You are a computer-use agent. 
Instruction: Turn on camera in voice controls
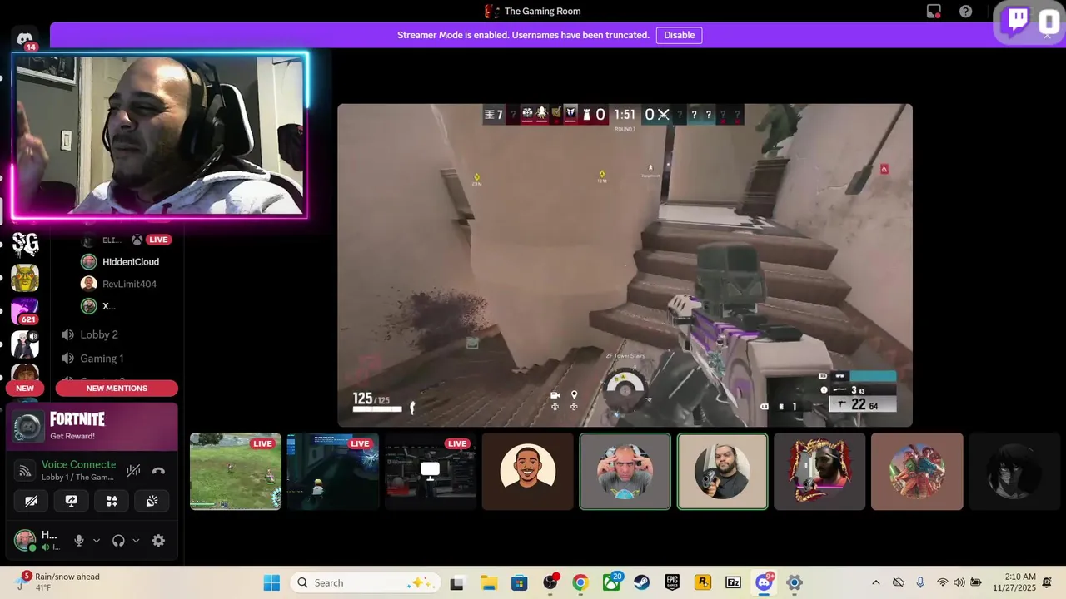coord(32,501)
